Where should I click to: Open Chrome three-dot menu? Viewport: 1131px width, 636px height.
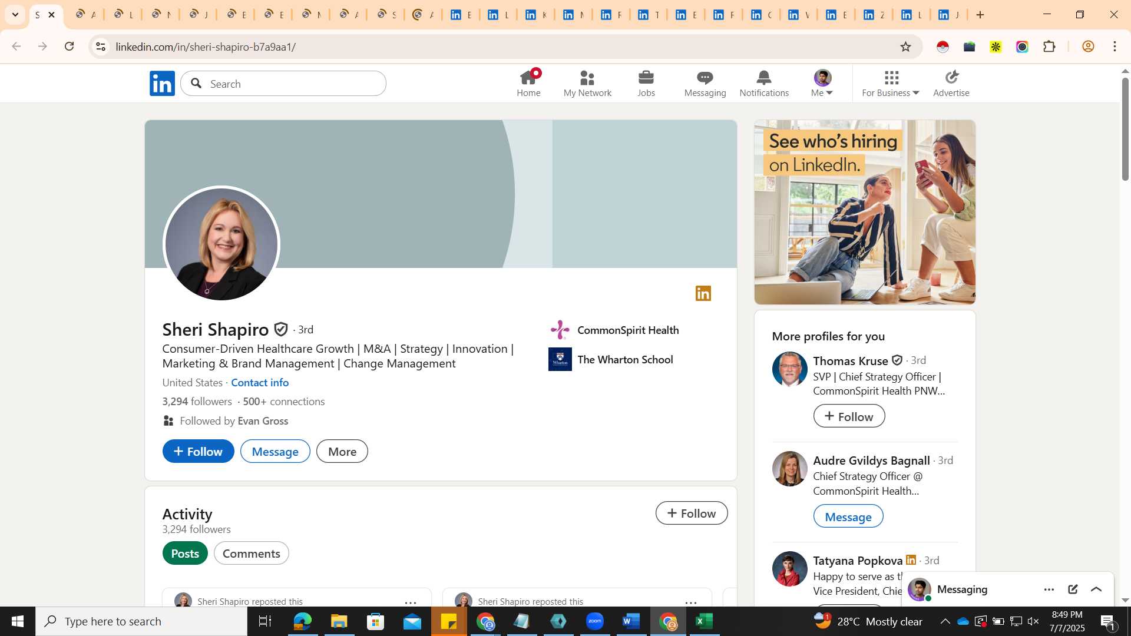[1115, 47]
